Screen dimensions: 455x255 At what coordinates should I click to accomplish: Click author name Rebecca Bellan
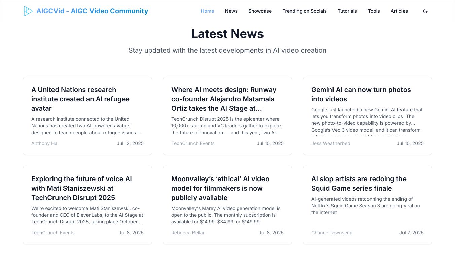pyautogui.click(x=188, y=233)
